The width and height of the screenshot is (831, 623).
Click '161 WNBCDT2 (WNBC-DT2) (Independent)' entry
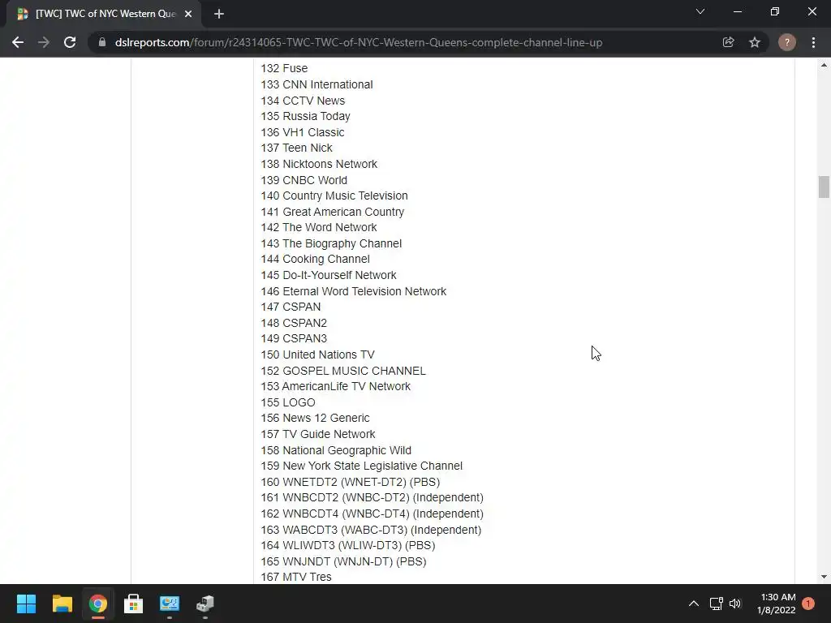(x=372, y=497)
